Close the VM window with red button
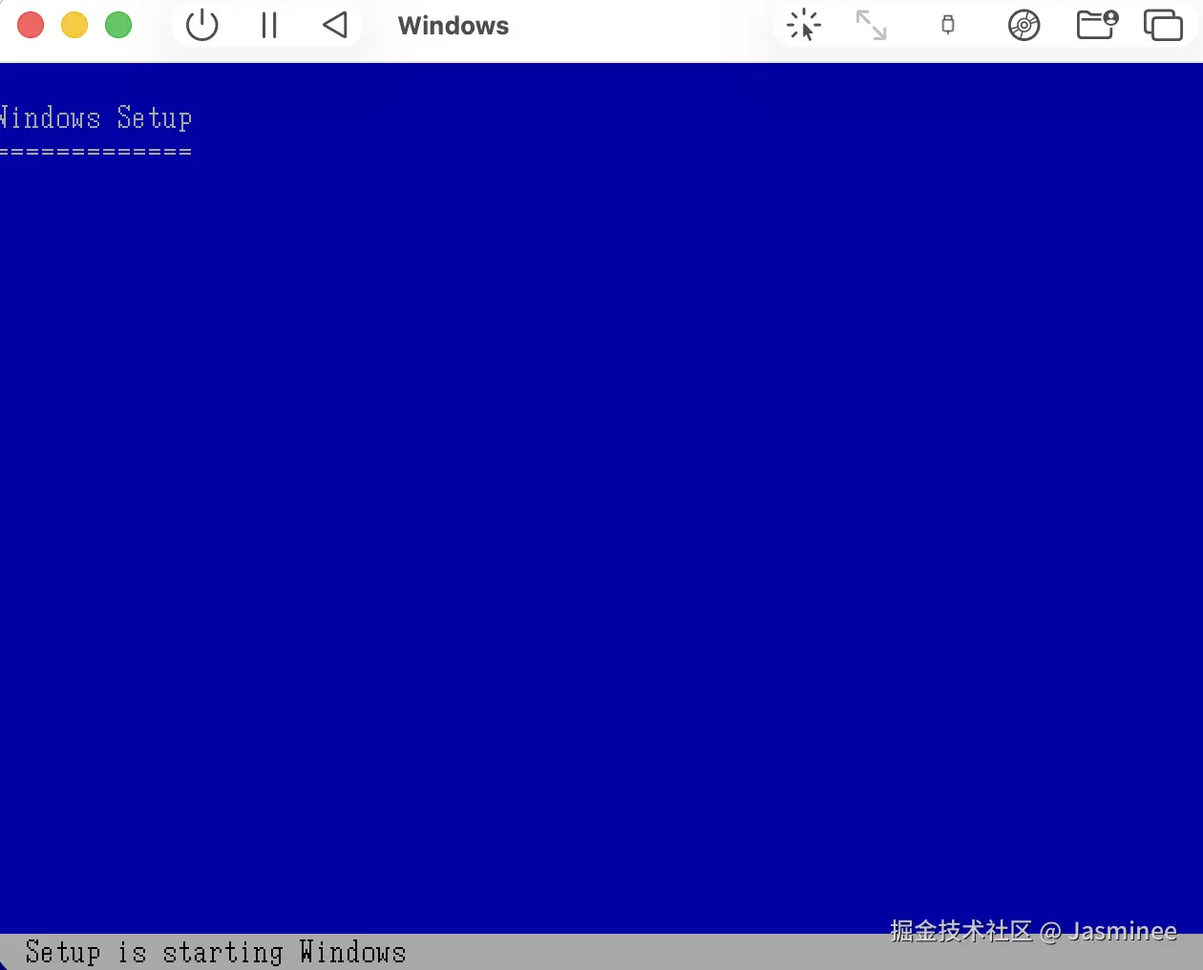 [31, 25]
